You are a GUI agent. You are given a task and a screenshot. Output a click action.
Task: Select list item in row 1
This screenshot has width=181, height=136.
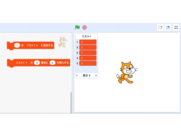tap(88, 42)
